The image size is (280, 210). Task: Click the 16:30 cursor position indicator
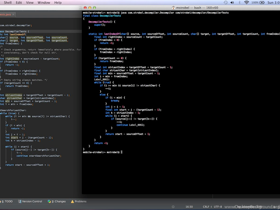(x=189, y=207)
